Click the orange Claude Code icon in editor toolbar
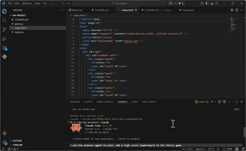 [x=232, y=10]
